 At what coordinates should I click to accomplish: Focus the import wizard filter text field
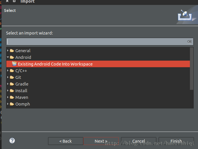(x=100, y=42)
